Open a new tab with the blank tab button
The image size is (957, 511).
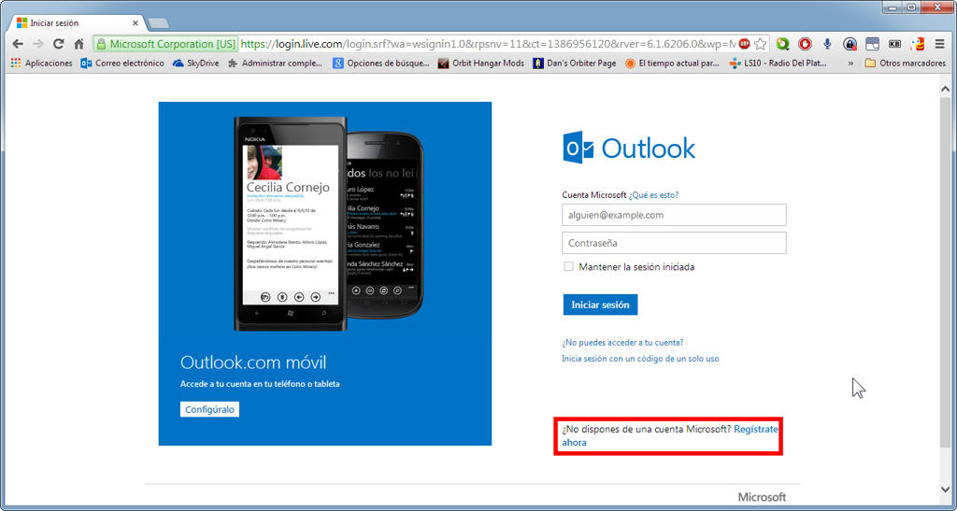(x=158, y=23)
